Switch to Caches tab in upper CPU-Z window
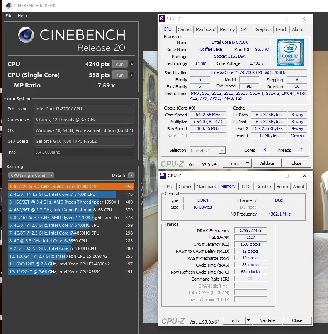Image resolution: width=328 pixels, height=334 pixels. tap(185, 29)
